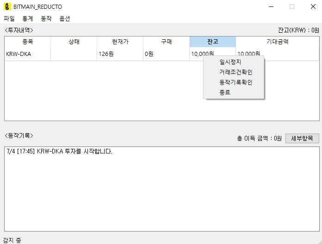The height and width of the screenshot is (244, 322).
Task: Close the BITMAIN_REDUCTO window
Action: [x=313, y=6]
